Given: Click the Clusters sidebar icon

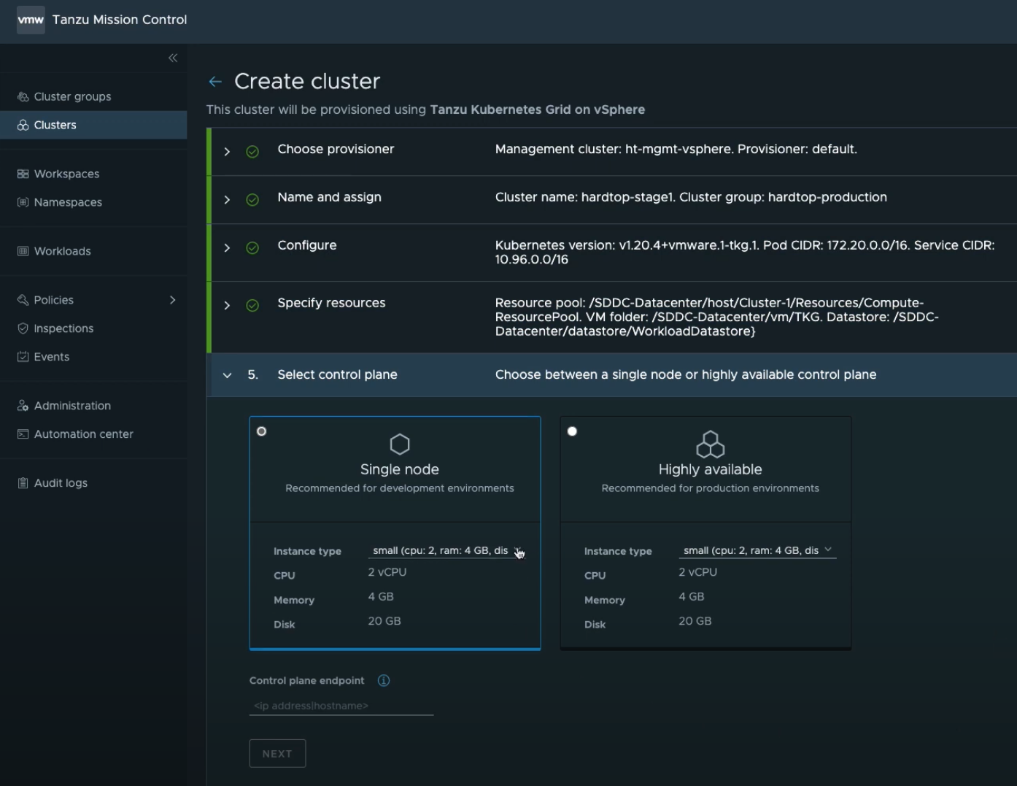Looking at the screenshot, I should pyautogui.click(x=23, y=125).
